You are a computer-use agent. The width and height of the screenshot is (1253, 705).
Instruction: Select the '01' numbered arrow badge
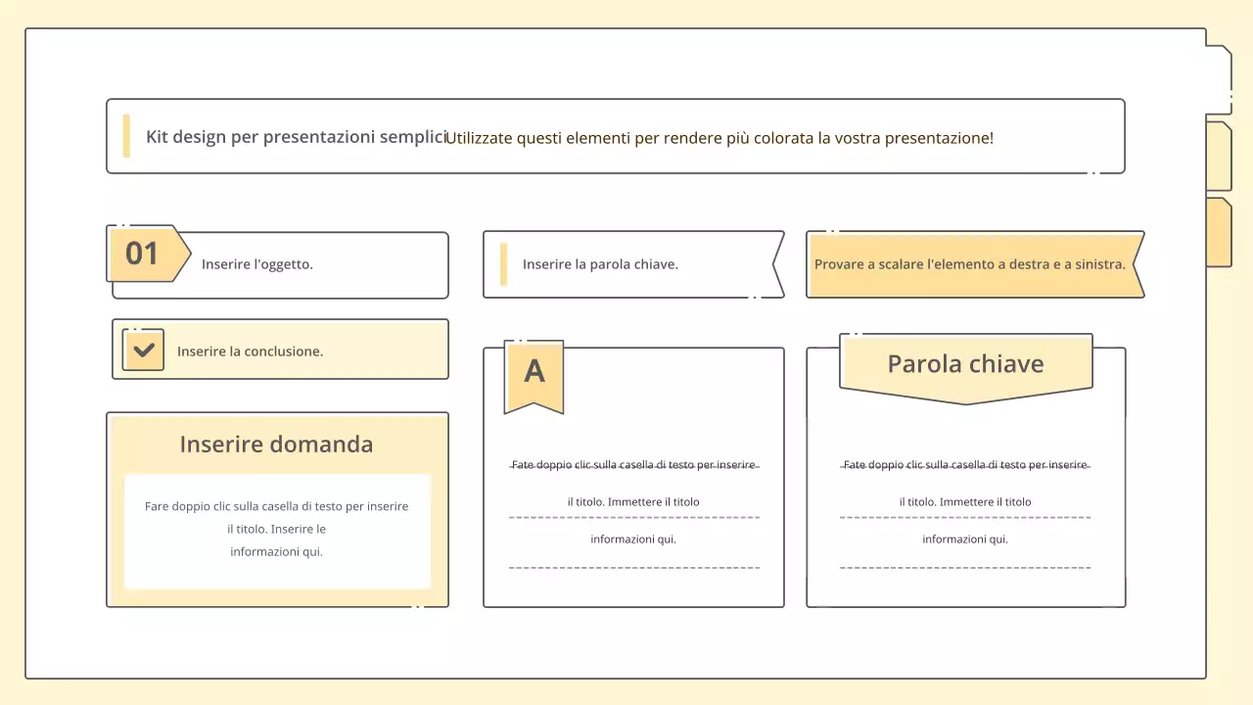(144, 254)
